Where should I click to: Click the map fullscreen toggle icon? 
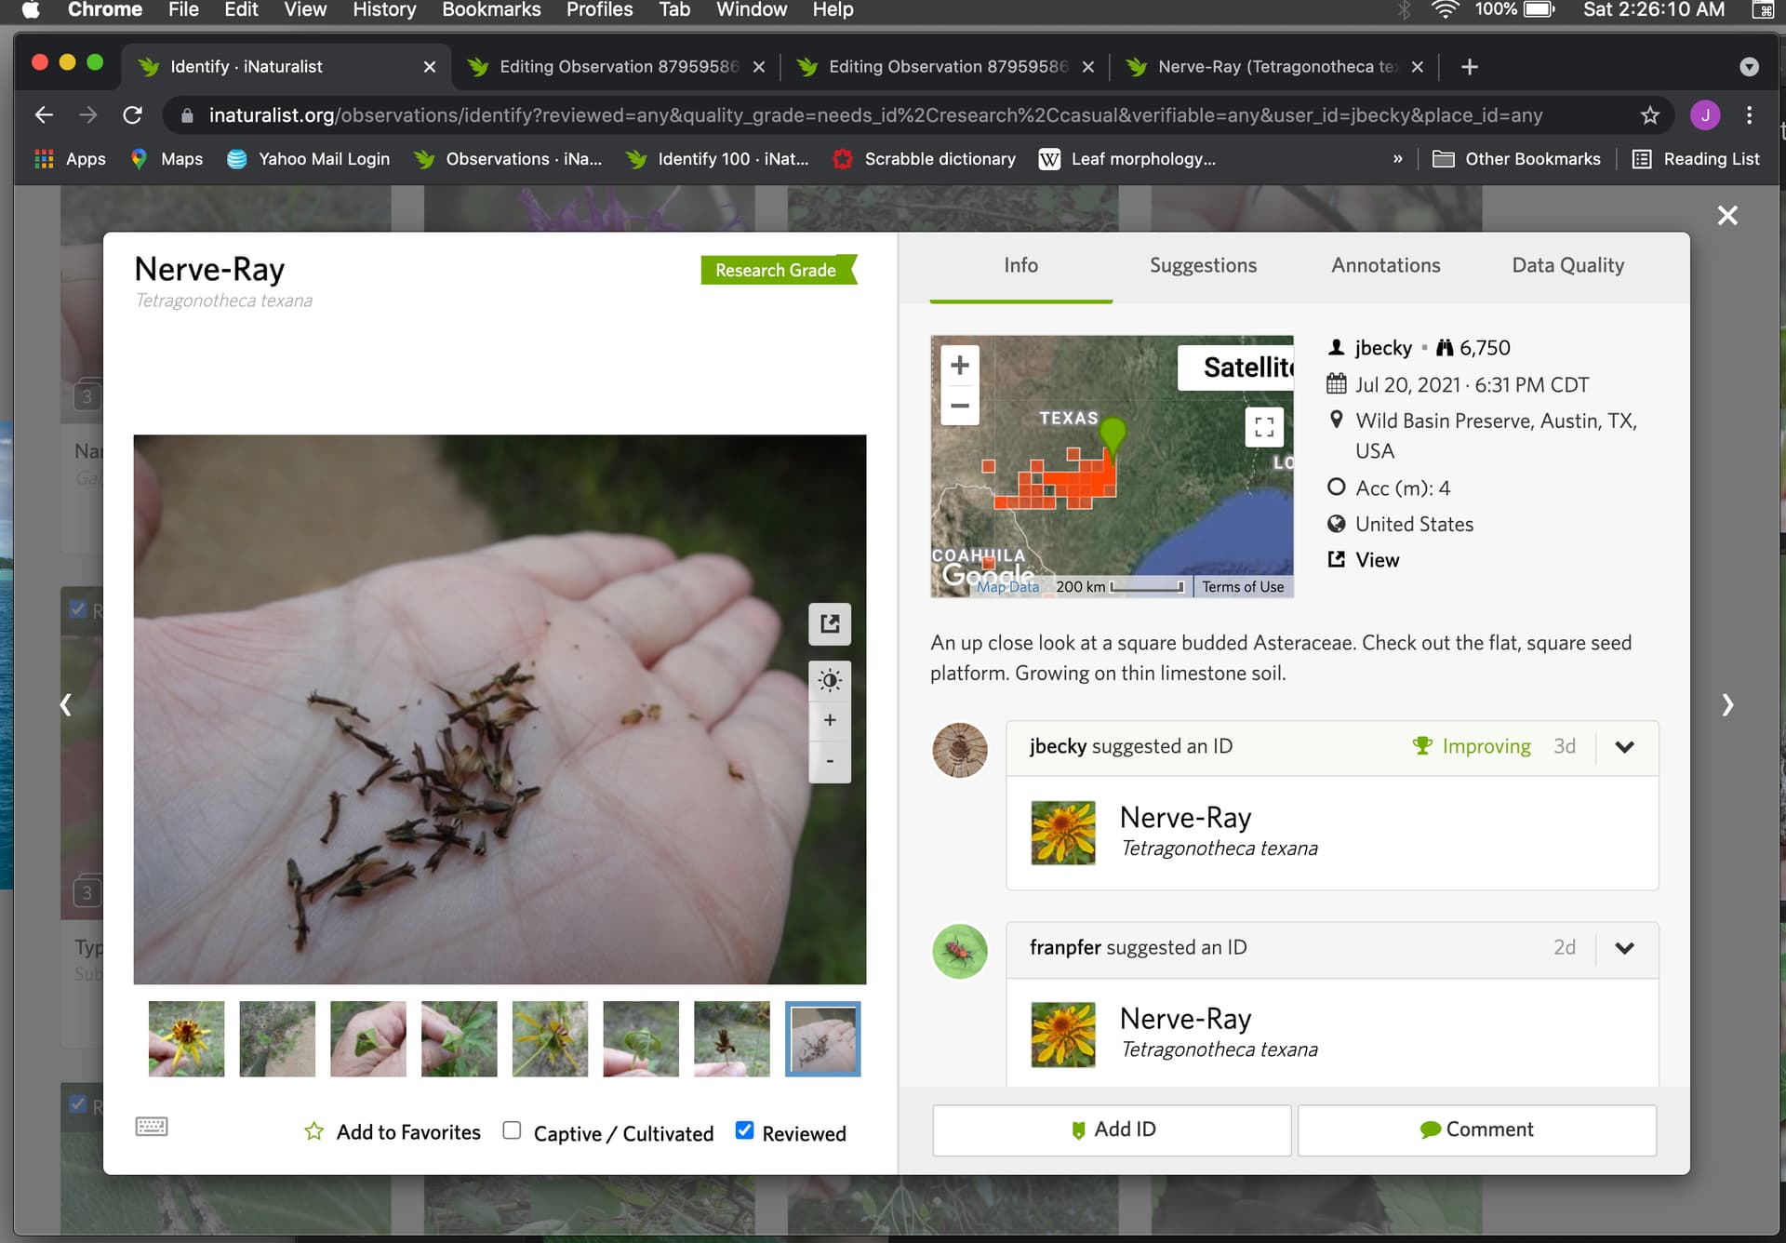pos(1264,427)
